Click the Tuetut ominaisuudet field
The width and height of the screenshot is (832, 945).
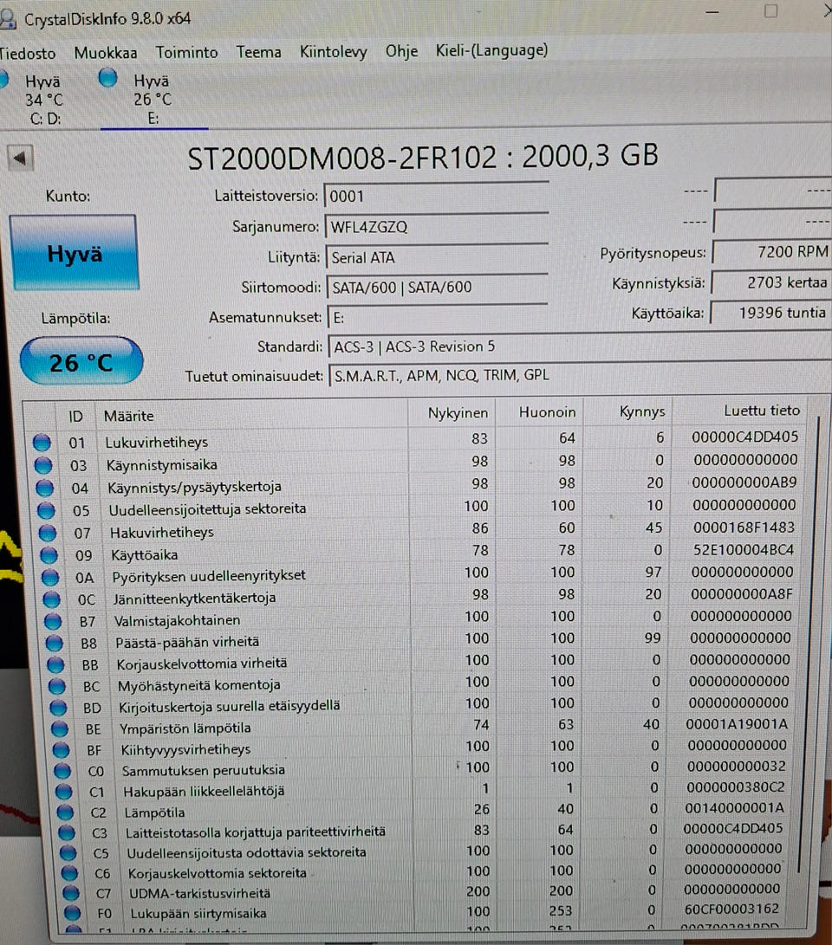(x=580, y=375)
